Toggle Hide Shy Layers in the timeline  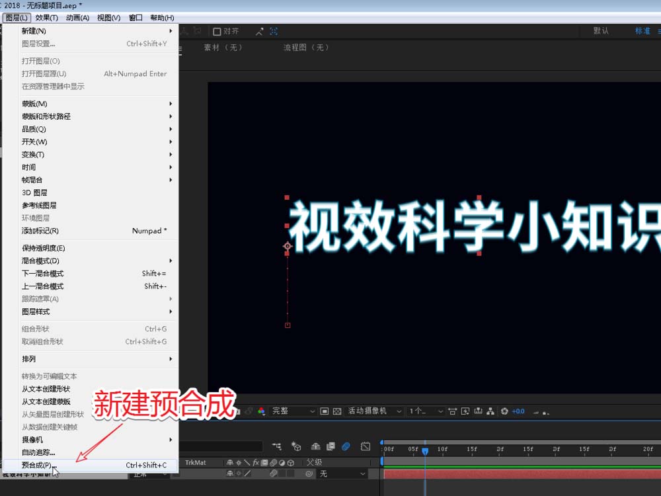pos(278,446)
